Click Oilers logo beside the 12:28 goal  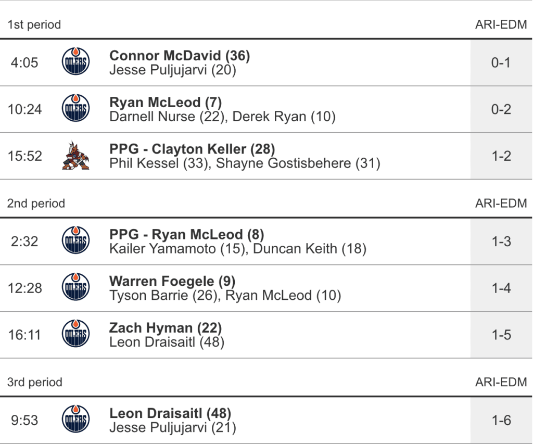point(75,288)
